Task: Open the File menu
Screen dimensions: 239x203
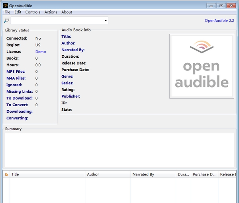Action: click(7, 12)
